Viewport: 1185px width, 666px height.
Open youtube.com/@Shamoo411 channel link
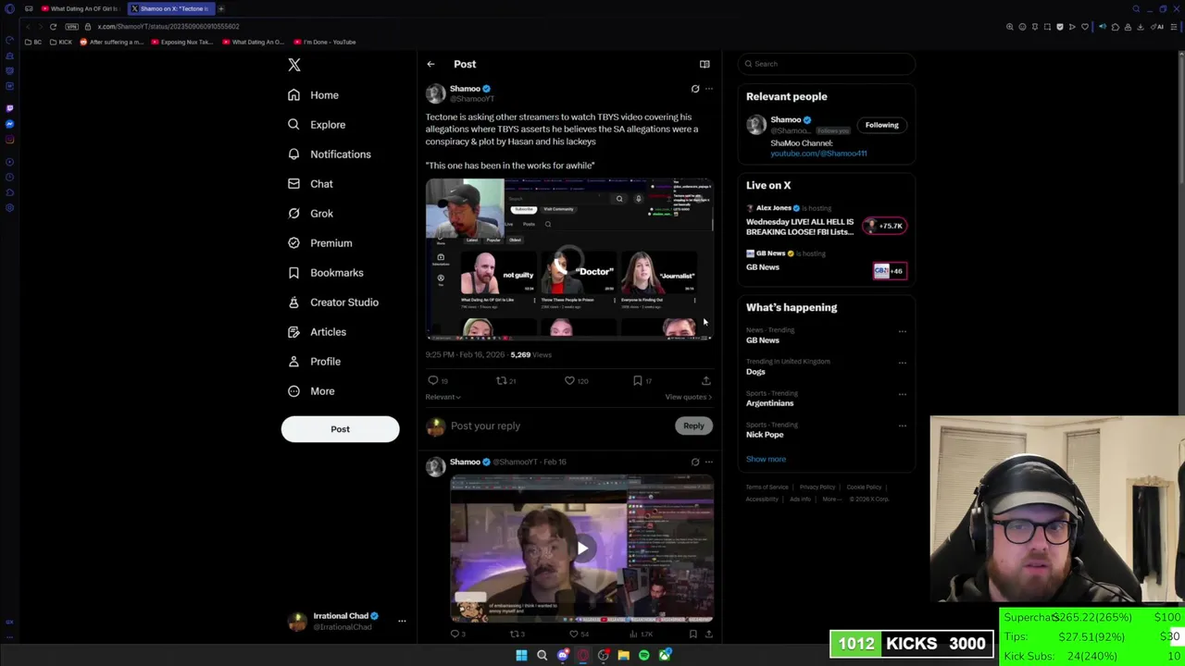click(x=818, y=154)
